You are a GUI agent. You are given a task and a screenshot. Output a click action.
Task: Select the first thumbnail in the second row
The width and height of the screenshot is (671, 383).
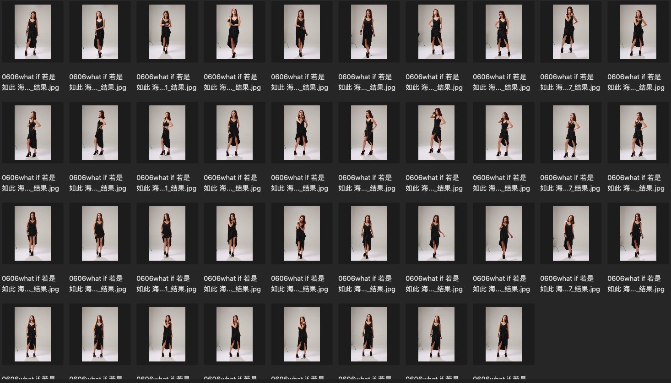tap(32, 133)
